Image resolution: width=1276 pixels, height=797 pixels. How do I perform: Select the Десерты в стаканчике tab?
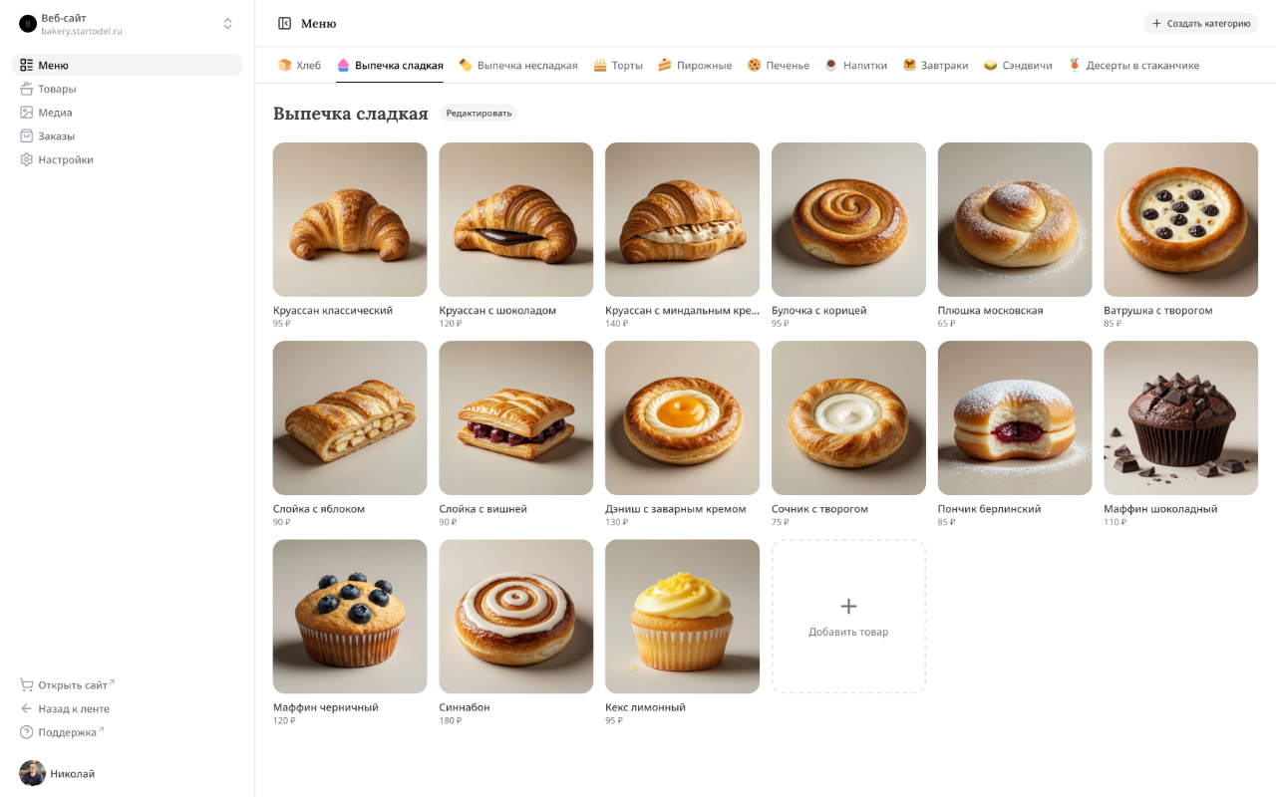click(x=1132, y=65)
